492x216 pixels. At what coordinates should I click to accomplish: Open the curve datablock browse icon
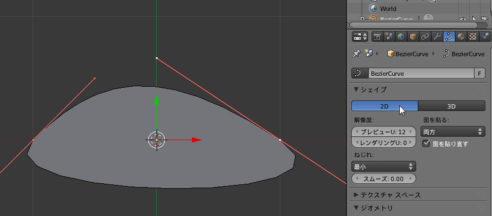[x=359, y=74]
